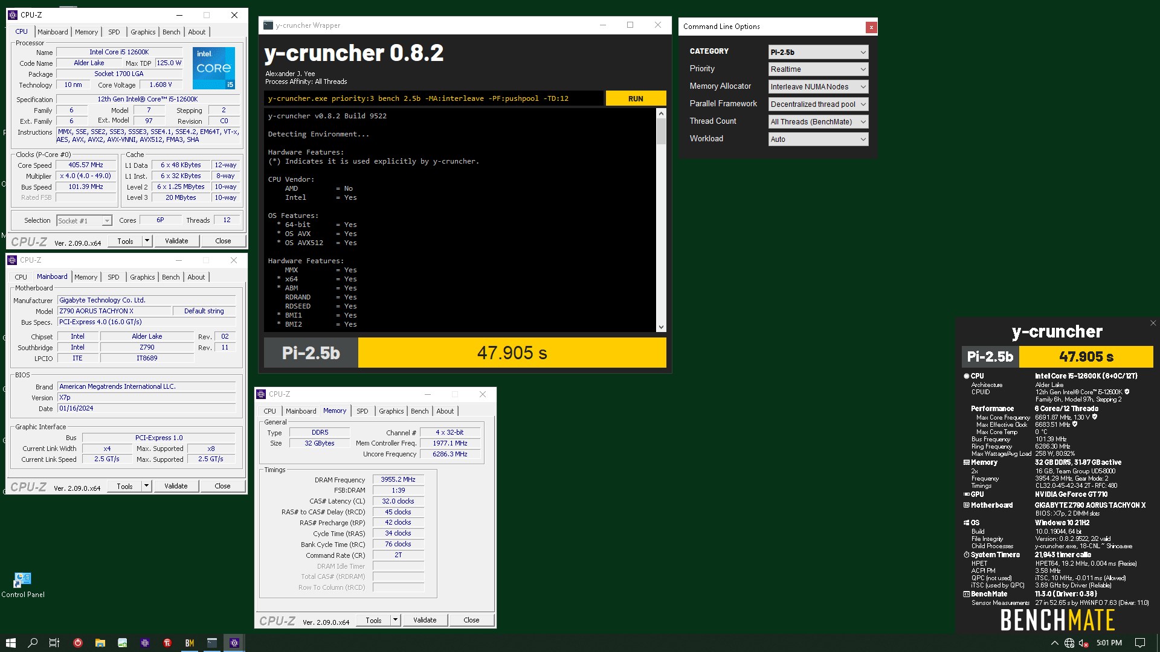The height and width of the screenshot is (652, 1160).
Task: Click the Intel Core i5 logo in CPU-Z
Action: click(x=214, y=68)
